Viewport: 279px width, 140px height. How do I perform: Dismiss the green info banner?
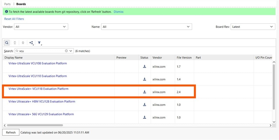click(x=118, y=12)
